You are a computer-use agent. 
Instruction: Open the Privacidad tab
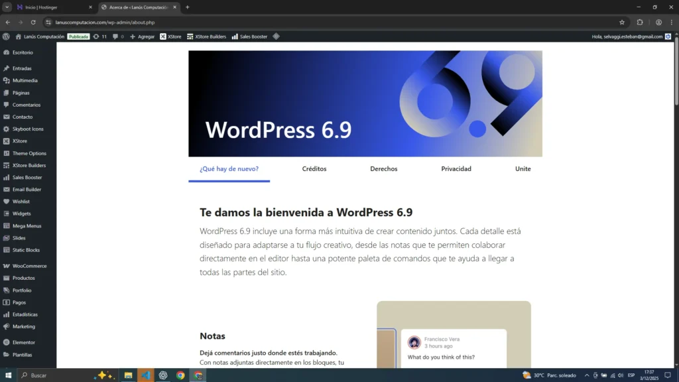click(456, 169)
